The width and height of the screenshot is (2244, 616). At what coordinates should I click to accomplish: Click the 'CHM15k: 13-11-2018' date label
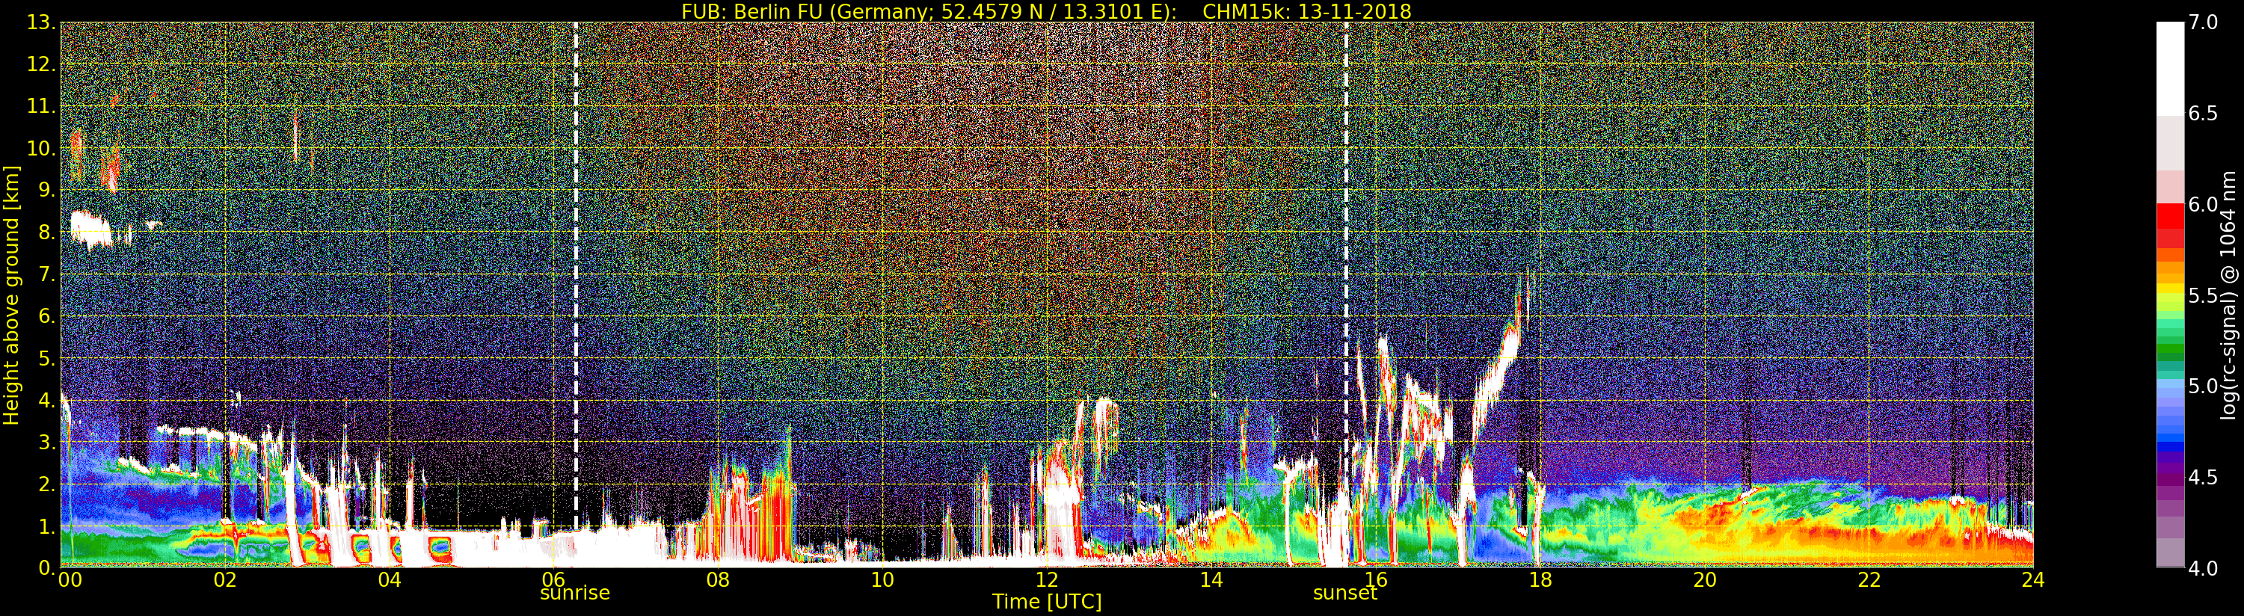[x=1306, y=11]
